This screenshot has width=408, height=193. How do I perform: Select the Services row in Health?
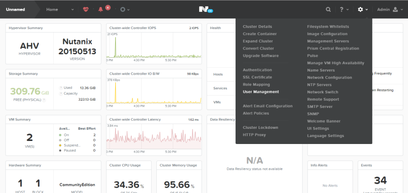(221, 88)
